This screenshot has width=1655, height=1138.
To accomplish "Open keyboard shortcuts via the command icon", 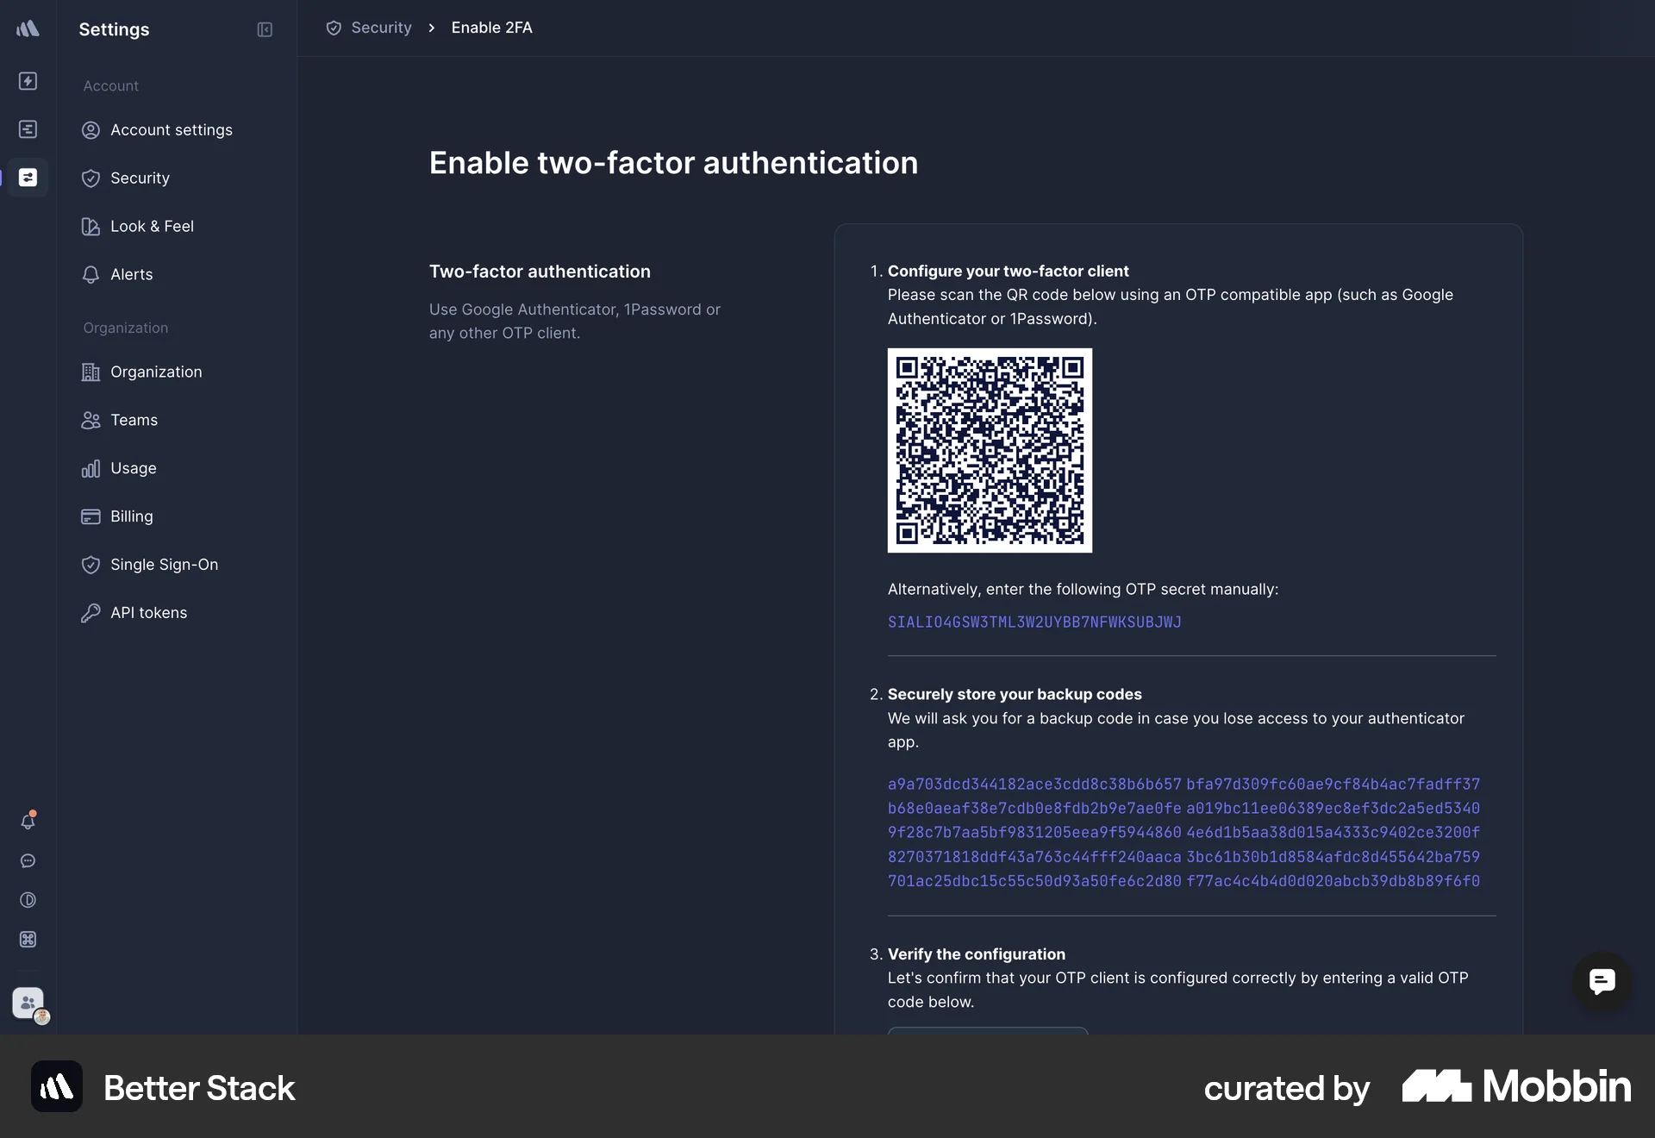I will pos(28,939).
